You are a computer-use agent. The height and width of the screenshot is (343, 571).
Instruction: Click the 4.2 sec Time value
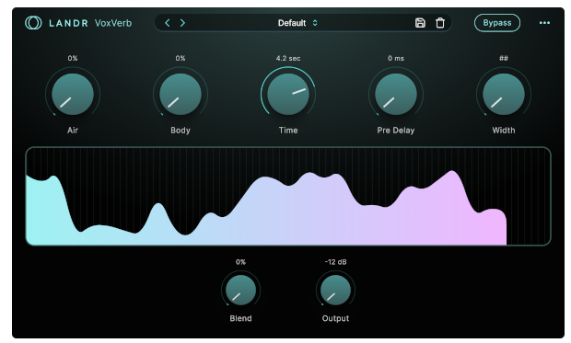288,58
